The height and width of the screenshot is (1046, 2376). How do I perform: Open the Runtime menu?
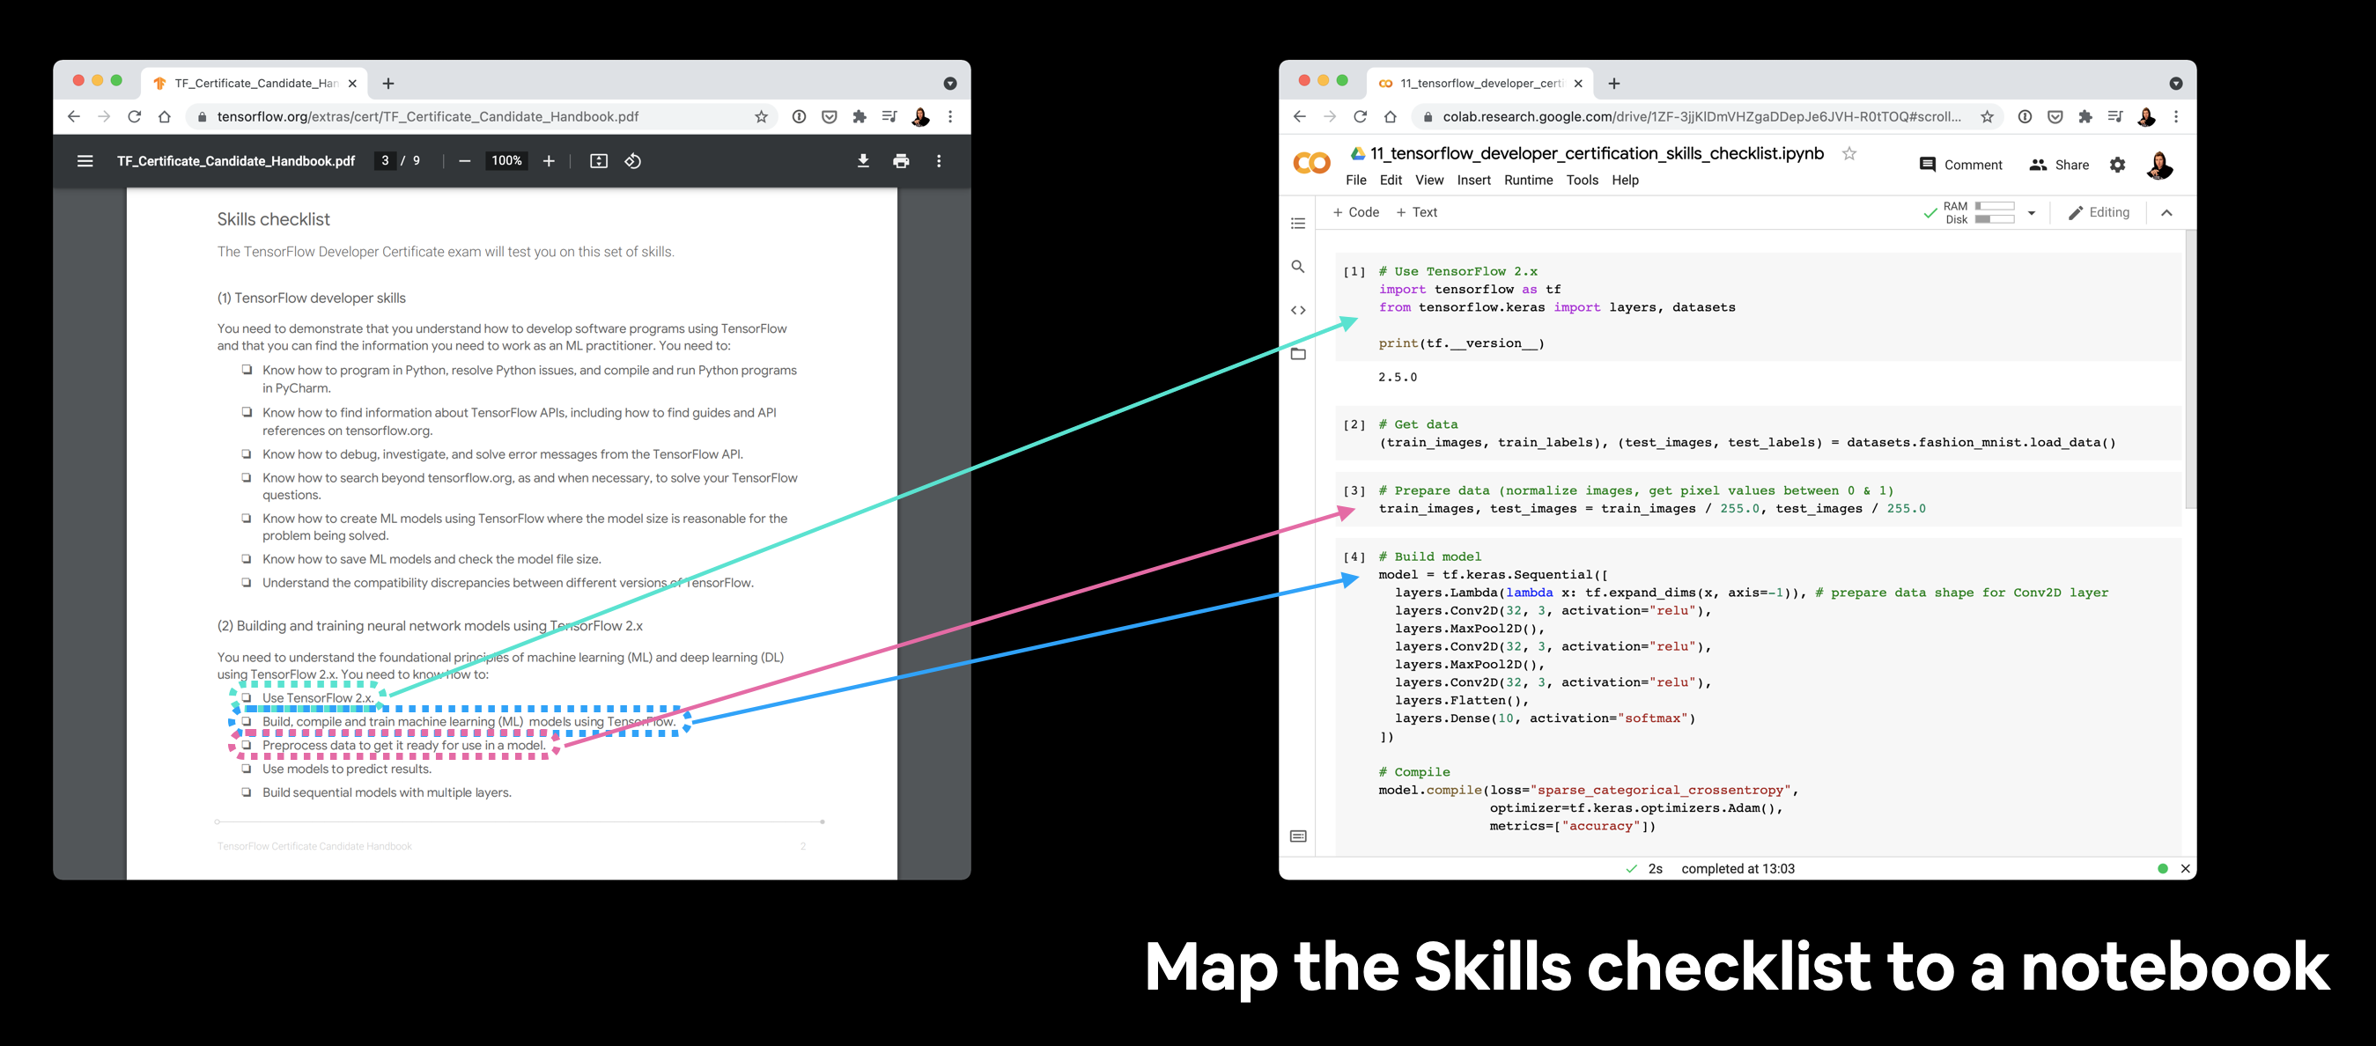click(1527, 180)
